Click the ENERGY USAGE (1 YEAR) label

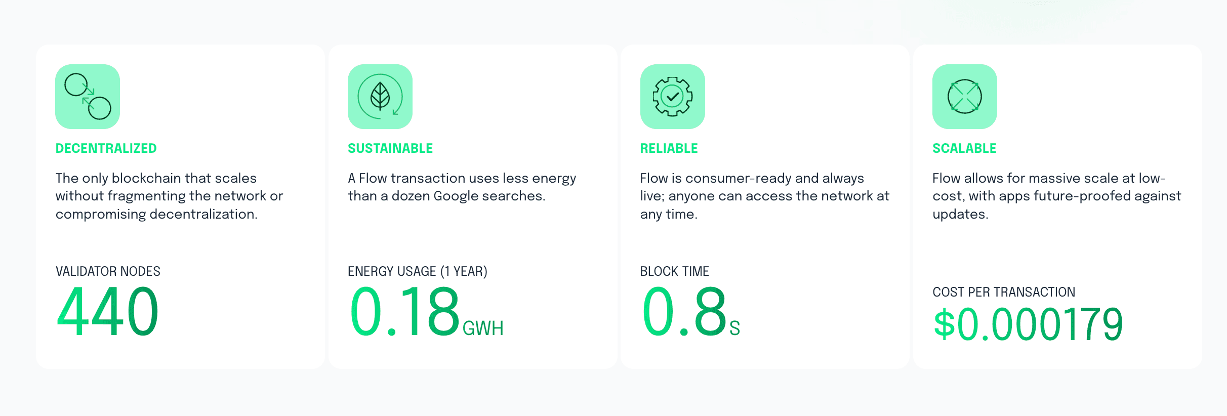coord(418,271)
